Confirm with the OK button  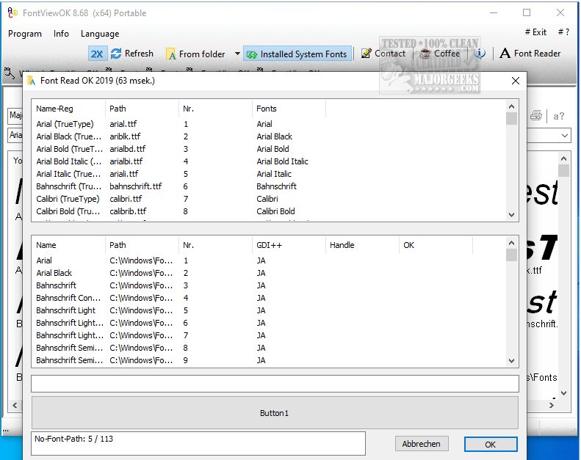click(491, 444)
